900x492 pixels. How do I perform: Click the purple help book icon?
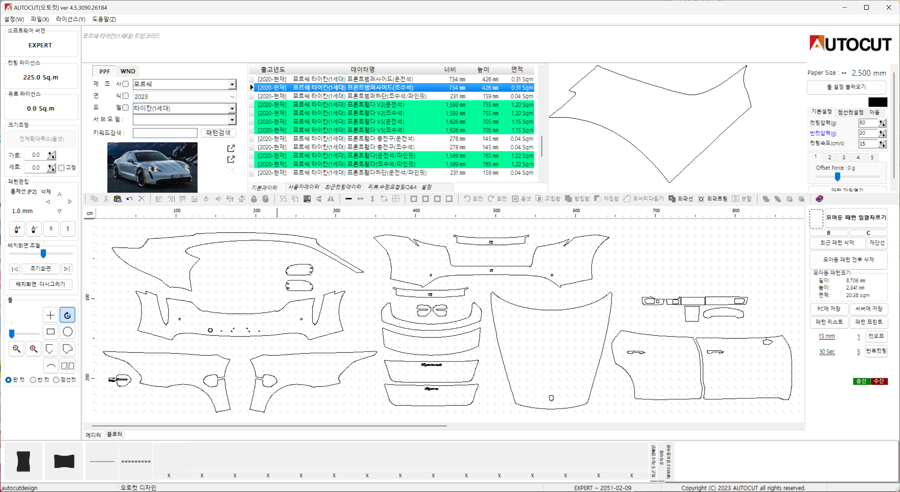tap(819, 199)
